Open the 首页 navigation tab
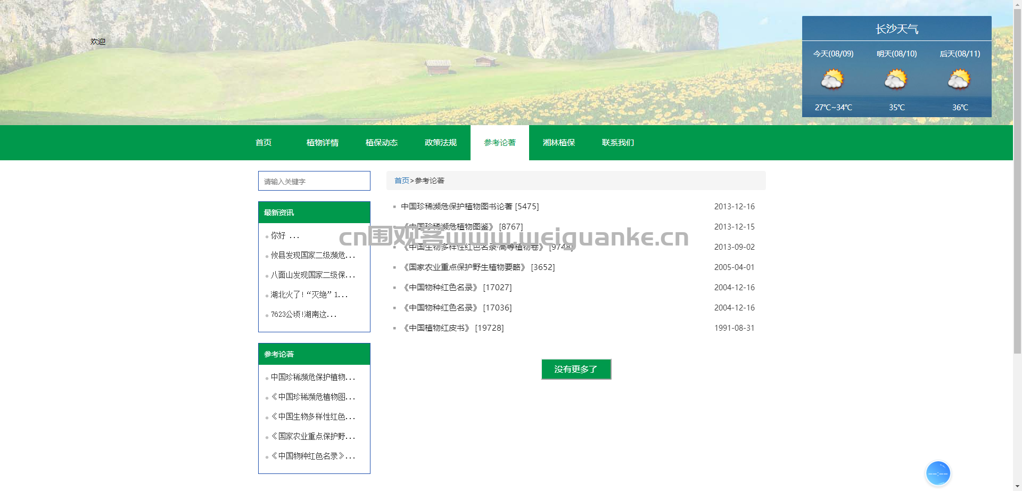The width and height of the screenshot is (1022, 491). point(263,143)
